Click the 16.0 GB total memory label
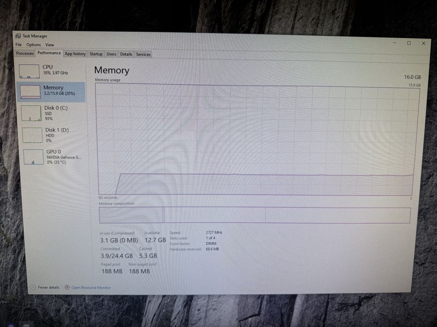This screenshot has height=327, width=437. [x=413, y=77]
